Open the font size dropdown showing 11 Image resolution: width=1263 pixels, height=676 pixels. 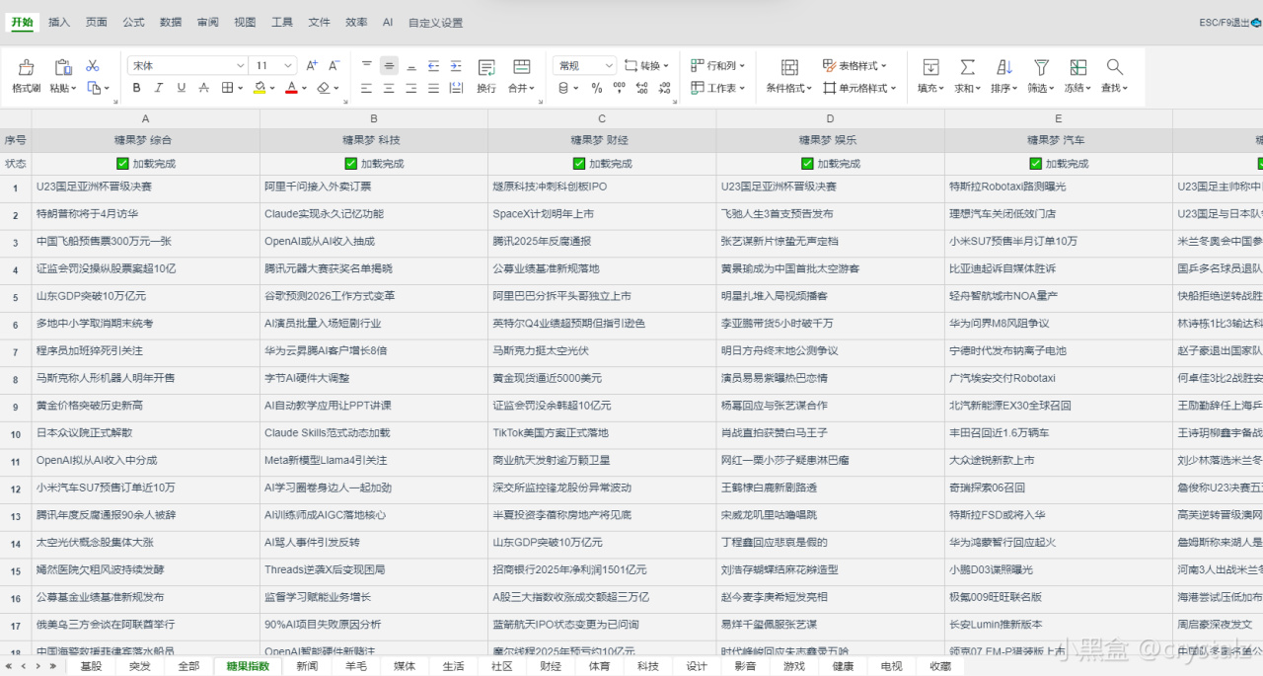(273, 65)
